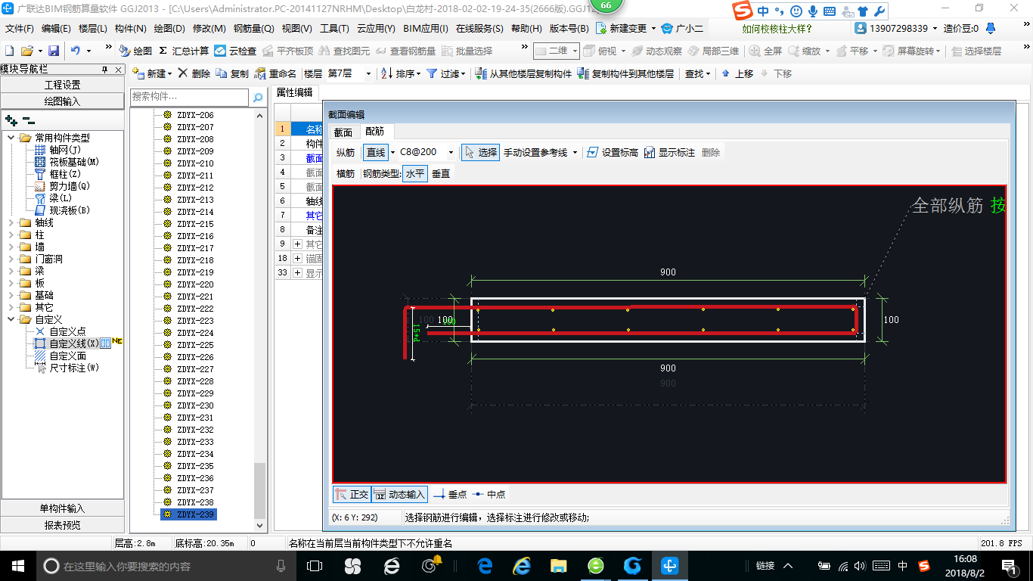The height and width of the screenshot is (581, 1033).
Task: Click 单构件输入 button
Action: pos(62,508)
